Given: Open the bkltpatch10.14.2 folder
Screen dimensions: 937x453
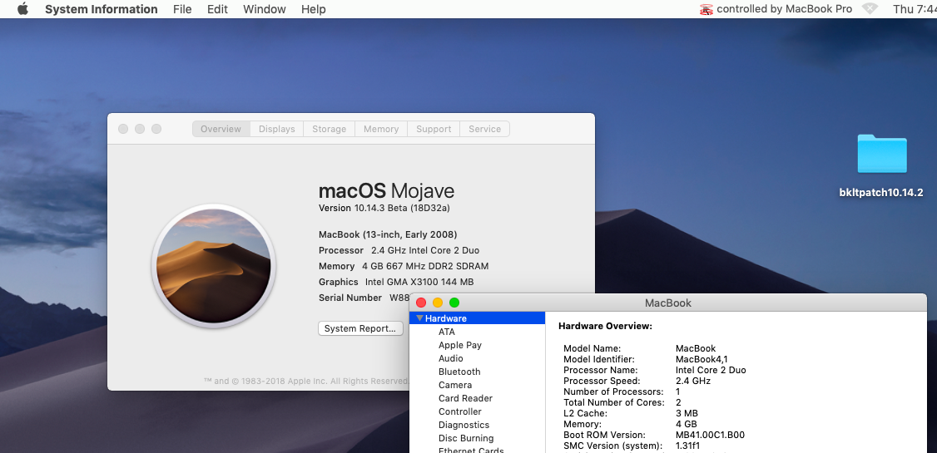Looking at the screenshot, I should [881, 155].
